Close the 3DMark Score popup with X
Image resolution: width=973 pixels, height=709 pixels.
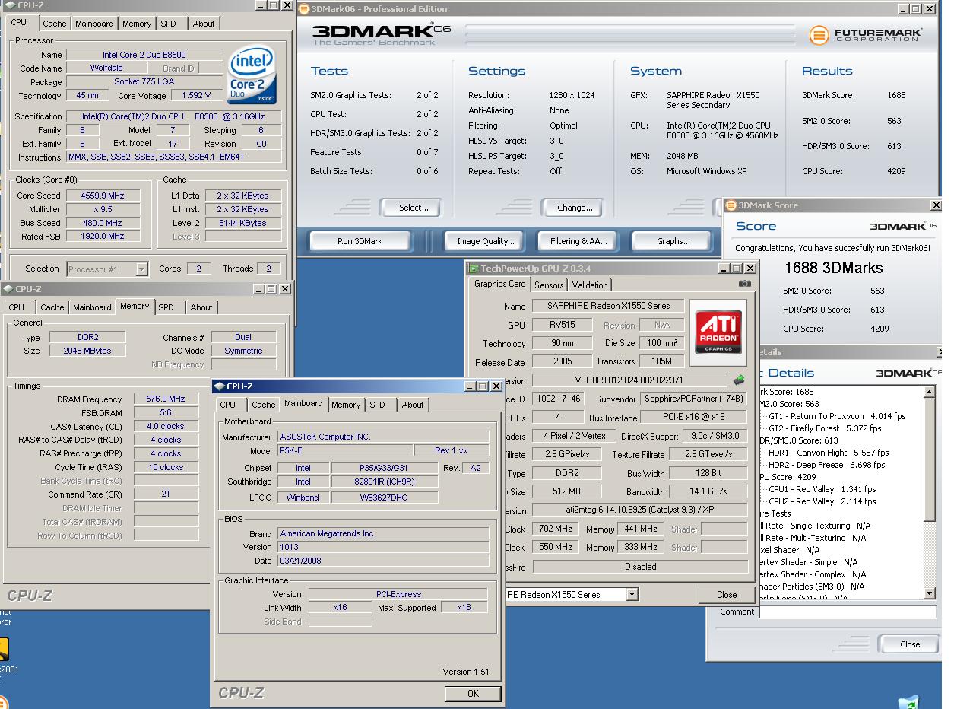click(x=935, y=205)
